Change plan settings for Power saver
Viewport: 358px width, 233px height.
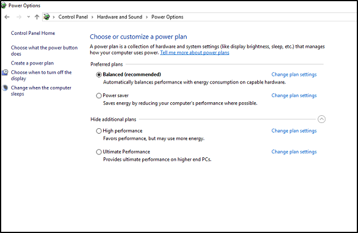(x=294, y=95)
